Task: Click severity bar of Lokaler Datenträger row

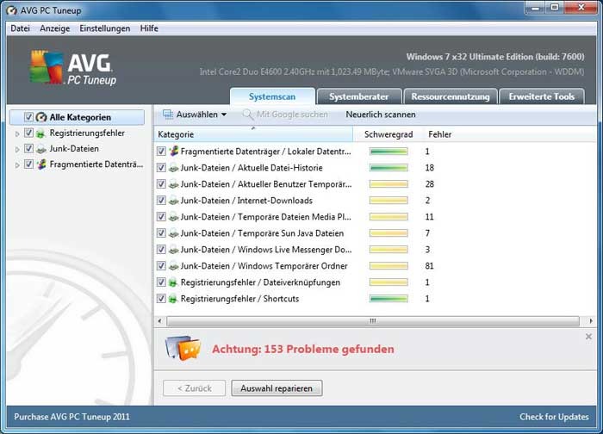Action: tap(389, 152)
